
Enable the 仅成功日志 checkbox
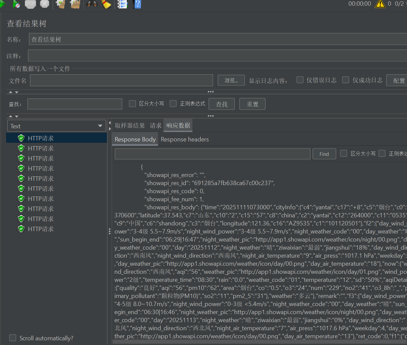pos(346,80)
